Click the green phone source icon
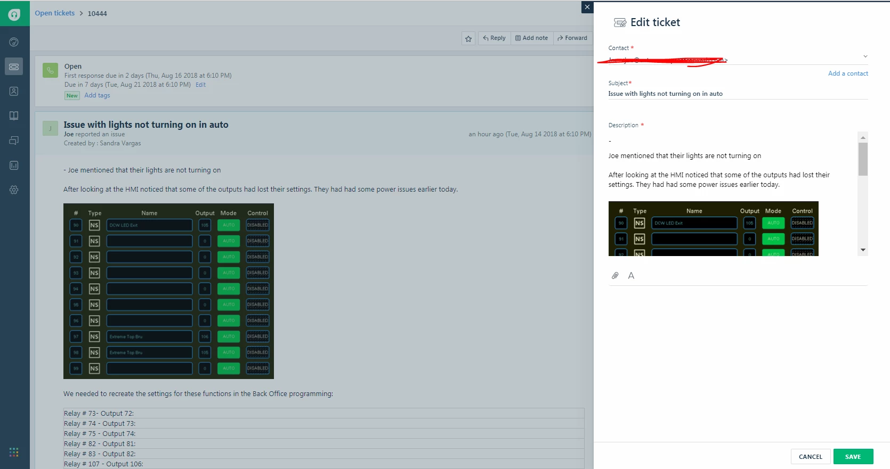 pyautogui.click(x=50, y=70)
